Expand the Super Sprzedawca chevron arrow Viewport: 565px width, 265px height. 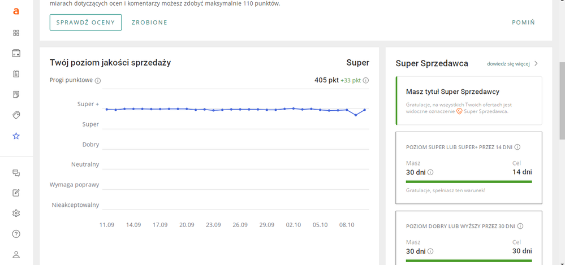(536, 64)
